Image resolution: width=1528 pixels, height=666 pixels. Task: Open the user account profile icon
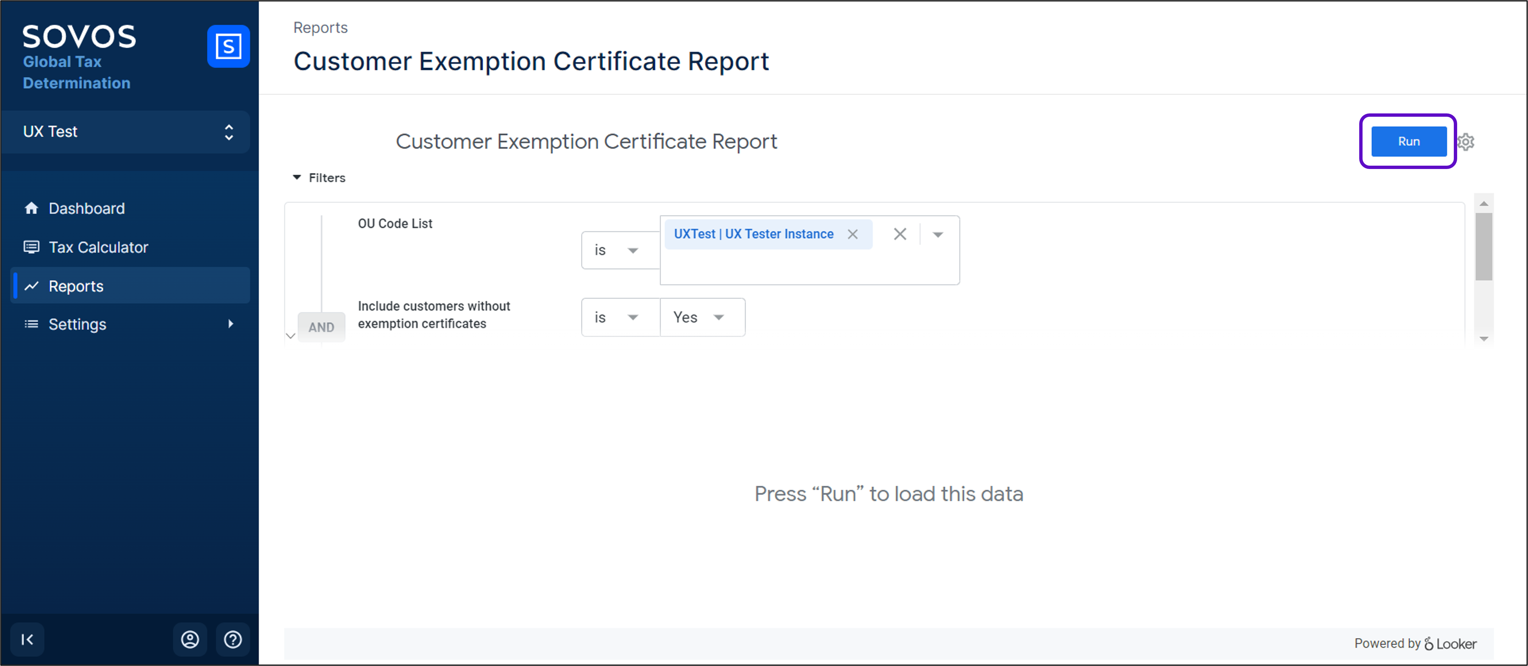190,639
